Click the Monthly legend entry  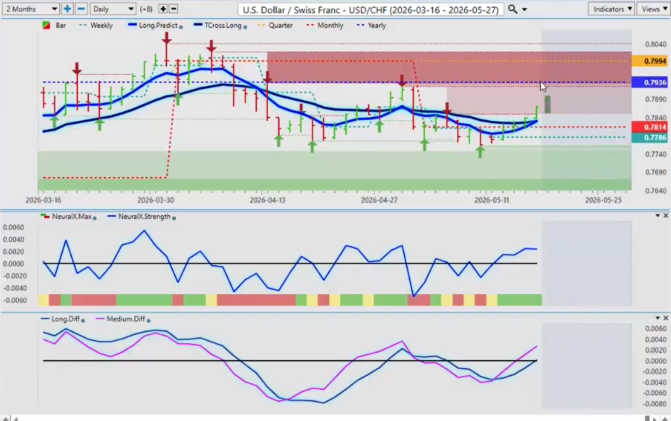click(x=325, y=26)
